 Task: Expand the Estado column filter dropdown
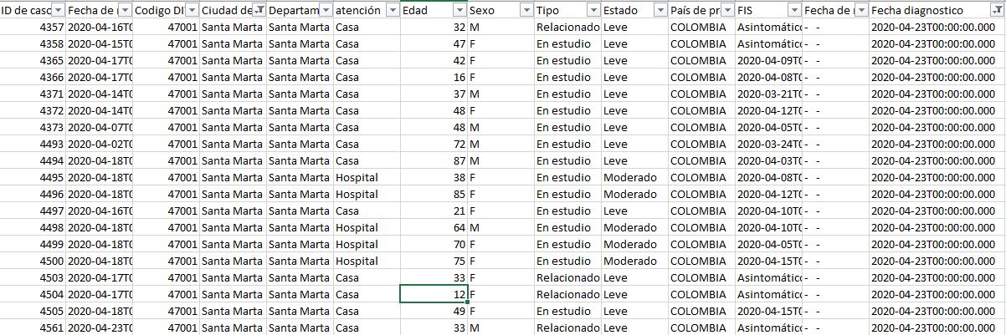click(660, 10)
